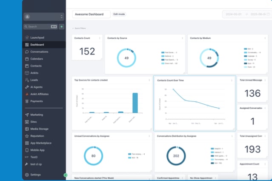Image resolution: width=272 pixels, height=181 pixels.
Task: Click the Awesome Dashboard title field
Action: click(x=91, y=14)
